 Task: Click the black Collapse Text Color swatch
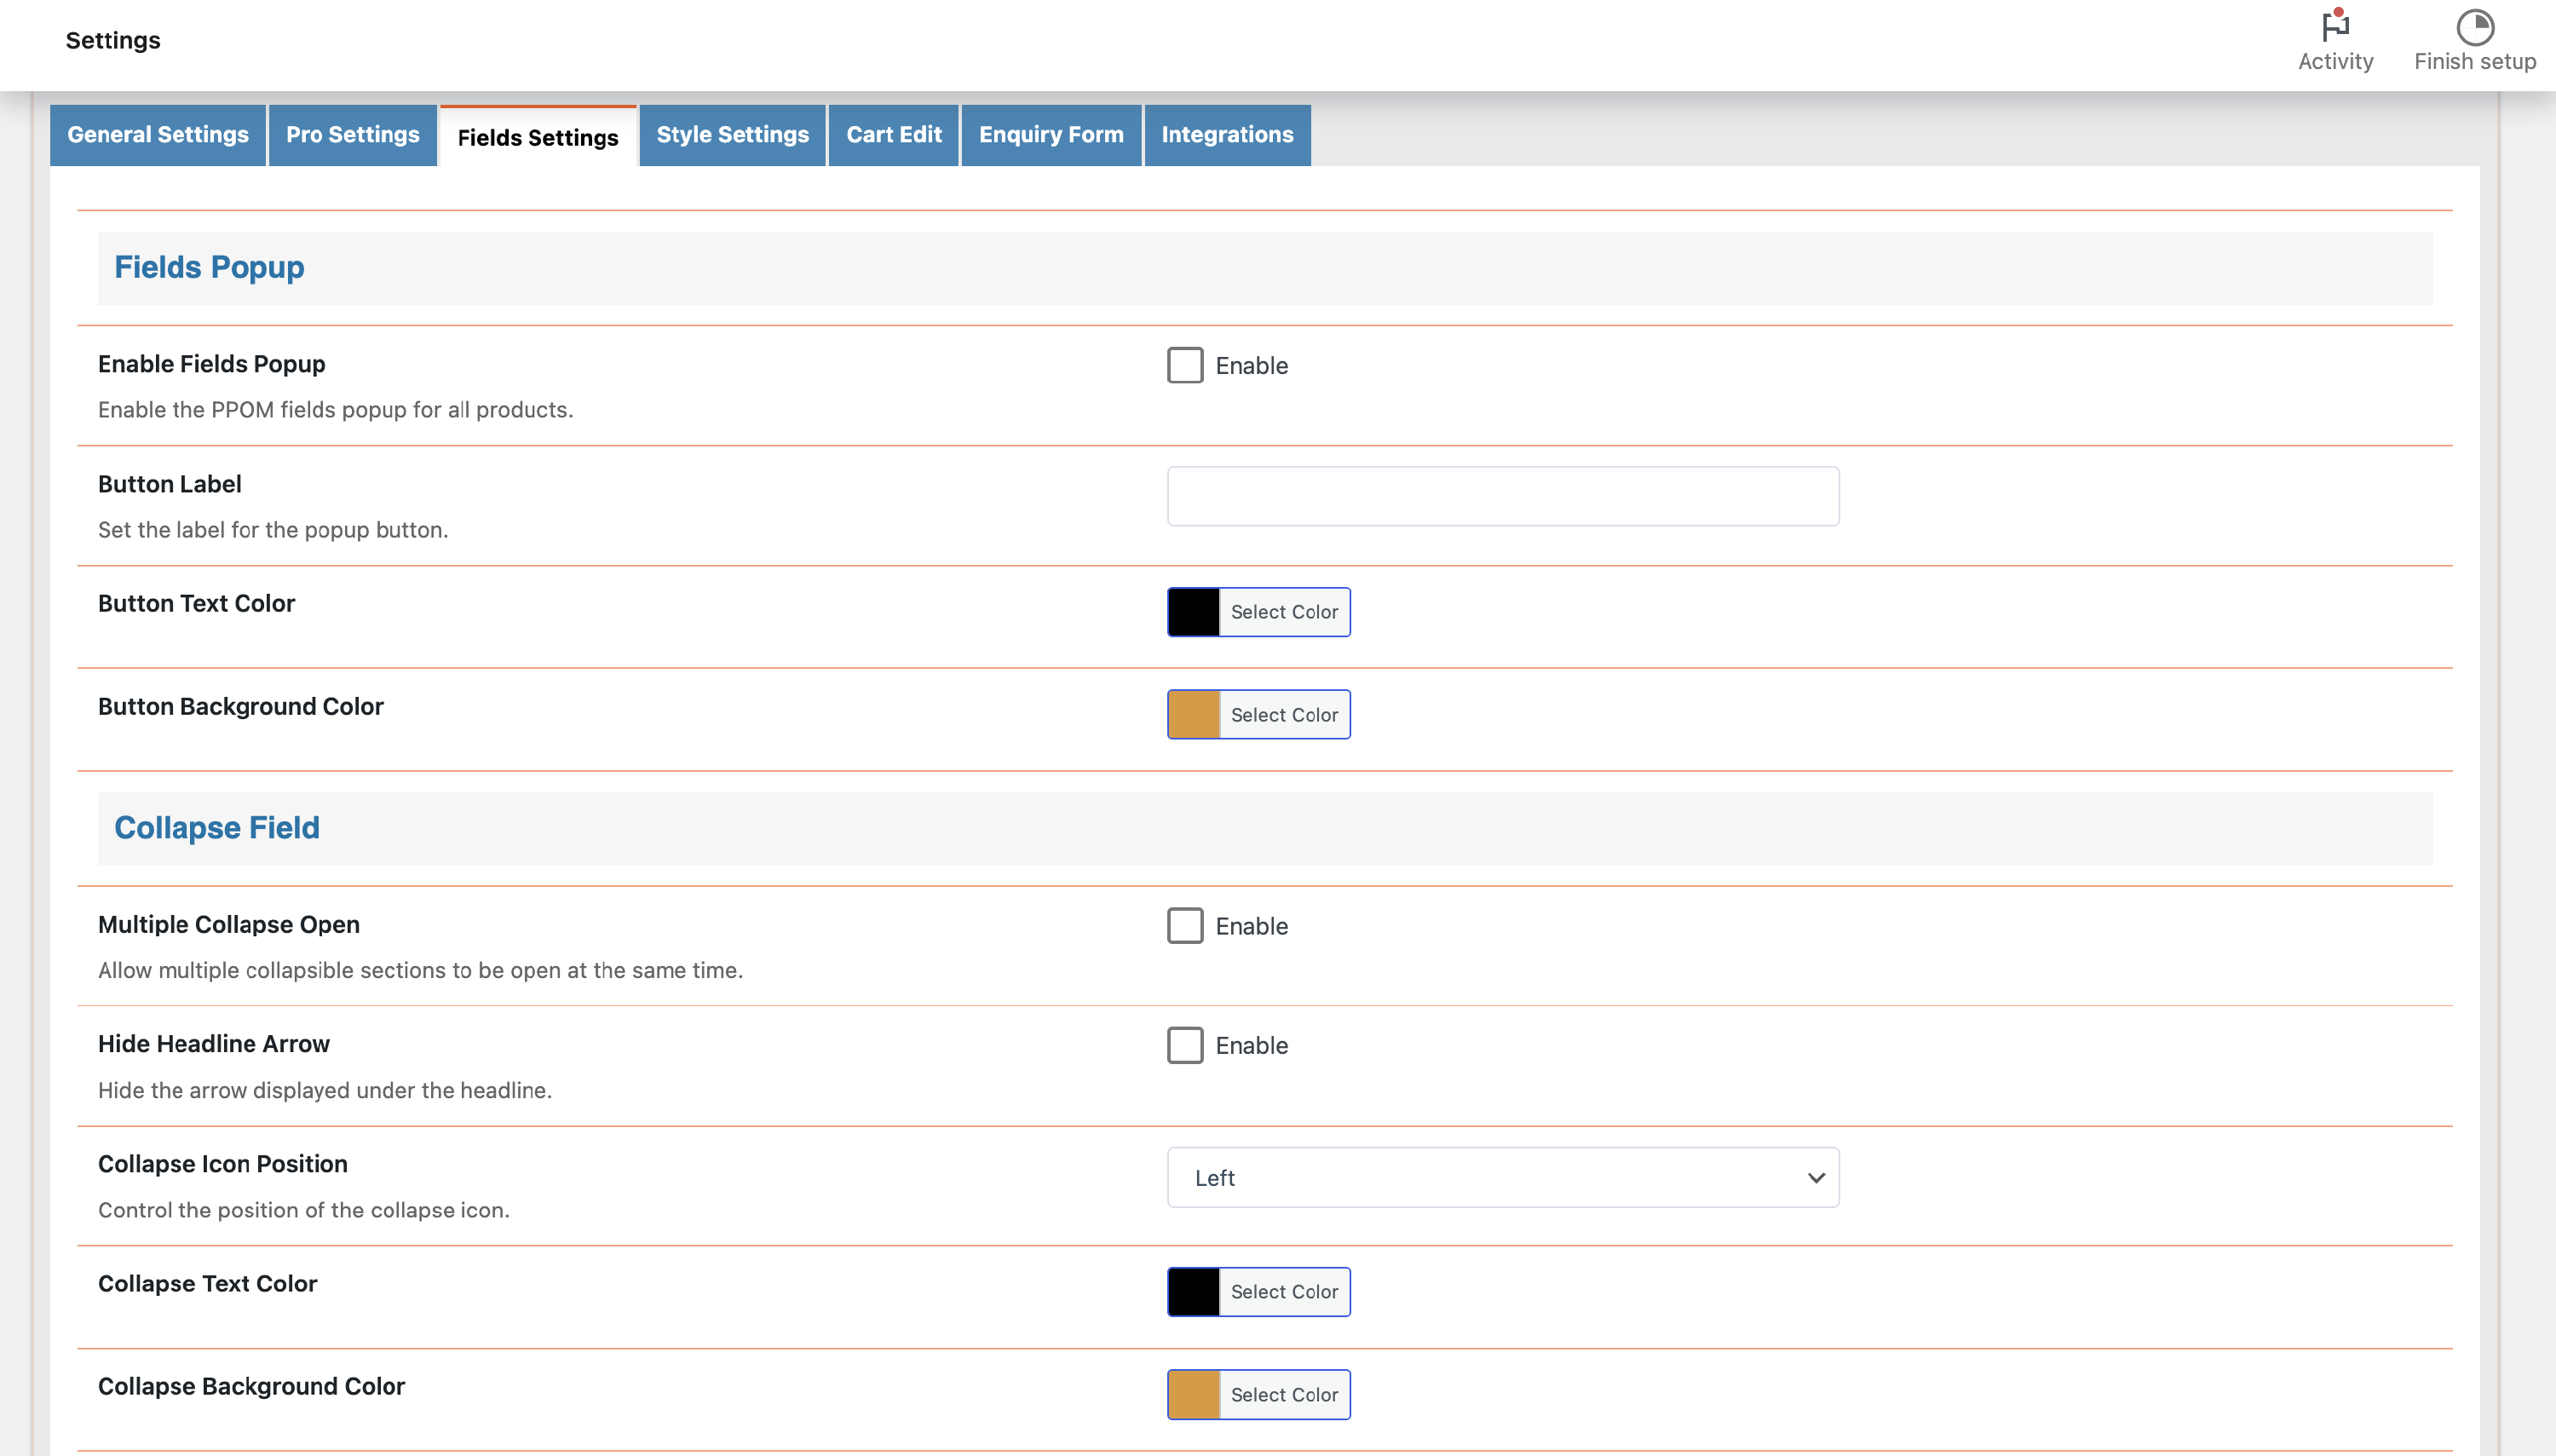1194,1292
